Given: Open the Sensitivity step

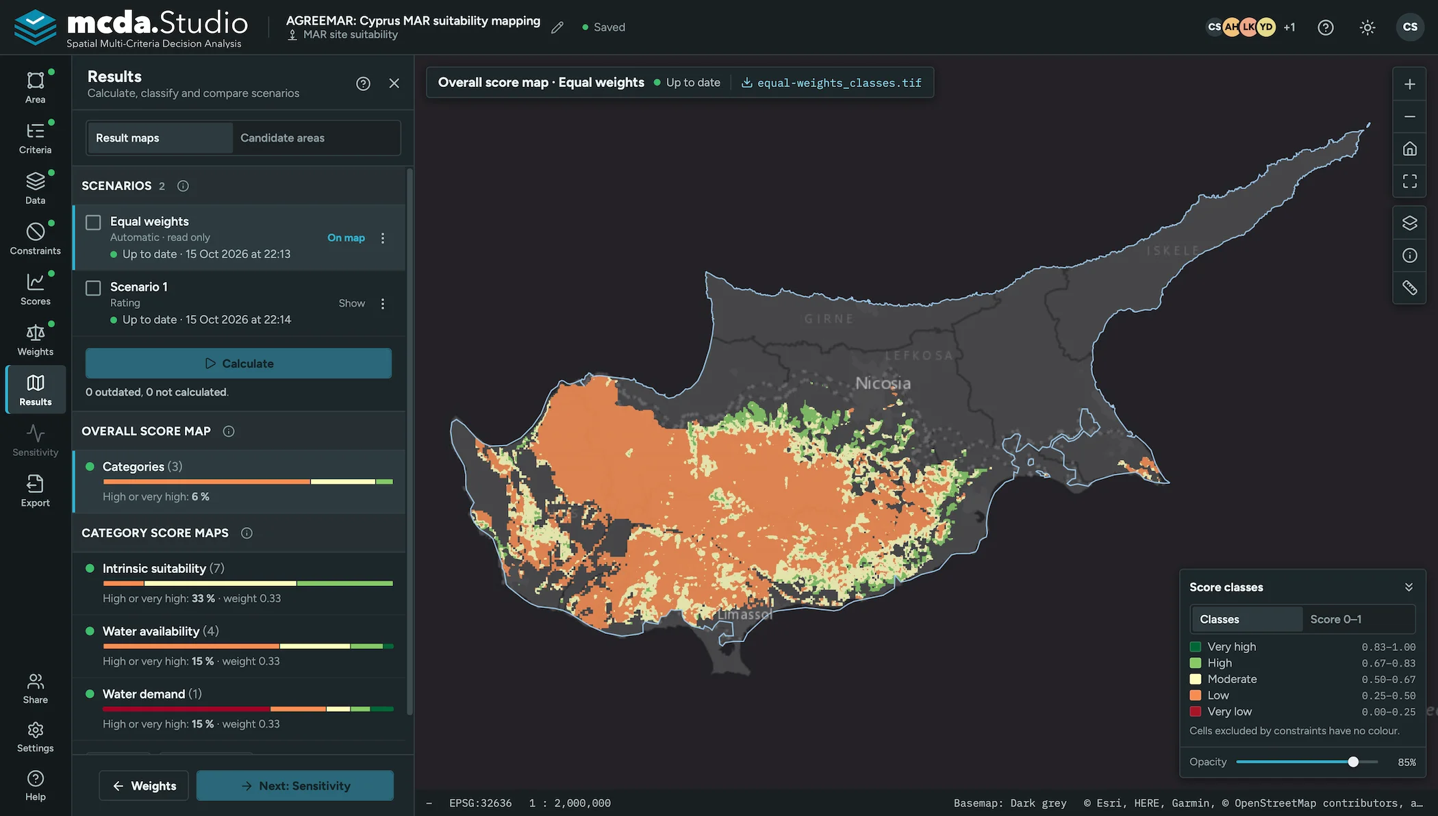Looking at the screenshot, I should (36, 441).
